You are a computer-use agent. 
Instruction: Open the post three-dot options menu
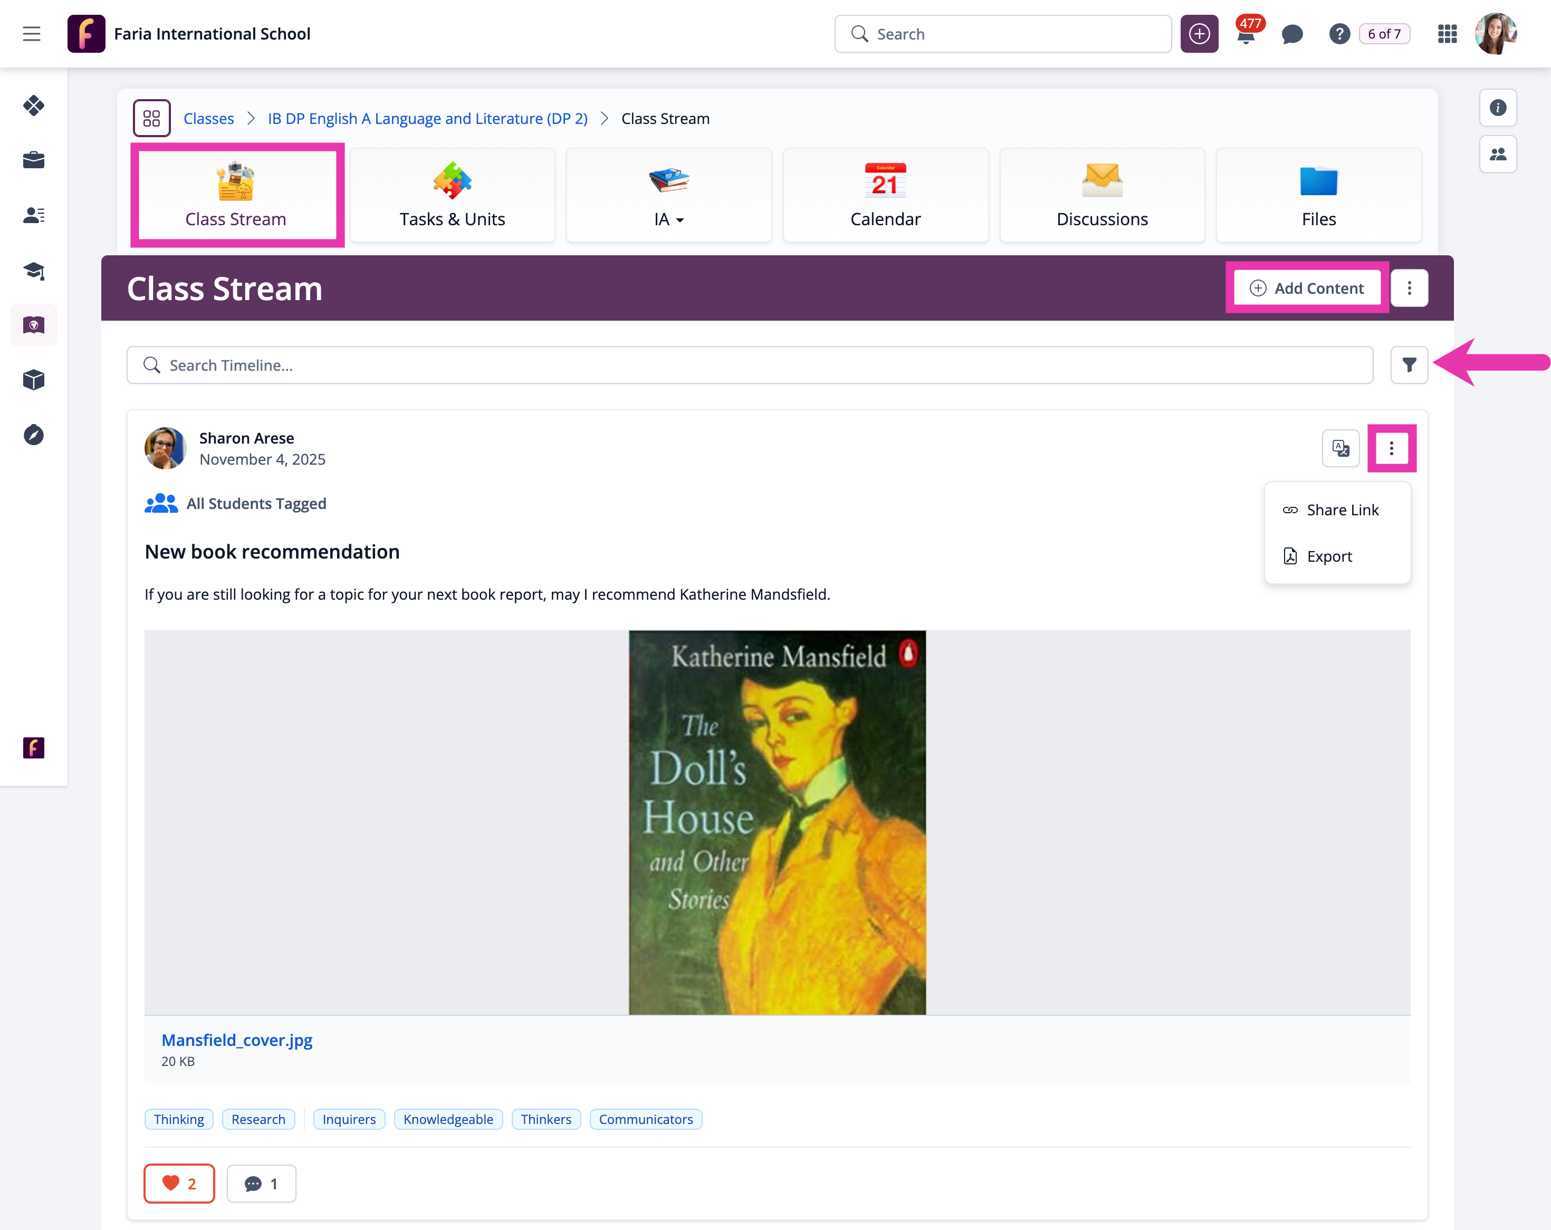click(1391, 448)
